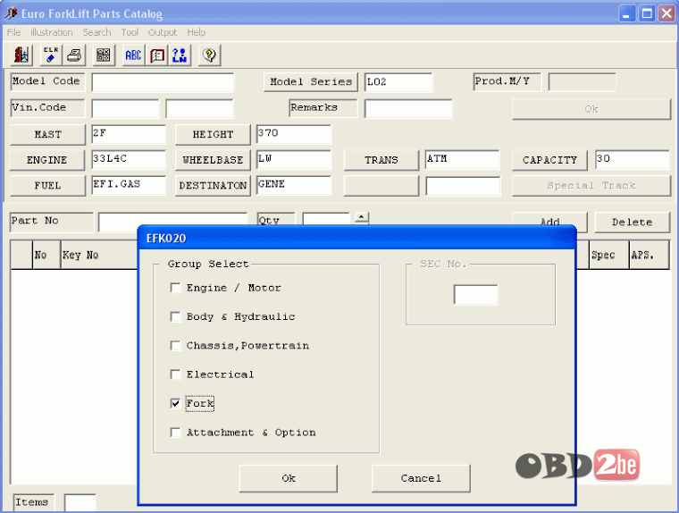Select the Attachment & Option checkbox
The height and width of the screenshot is (513, 679).
[175, 433]
